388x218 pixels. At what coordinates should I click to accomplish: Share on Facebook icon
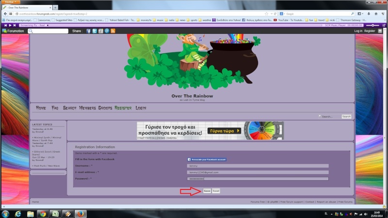pos(89,31)
